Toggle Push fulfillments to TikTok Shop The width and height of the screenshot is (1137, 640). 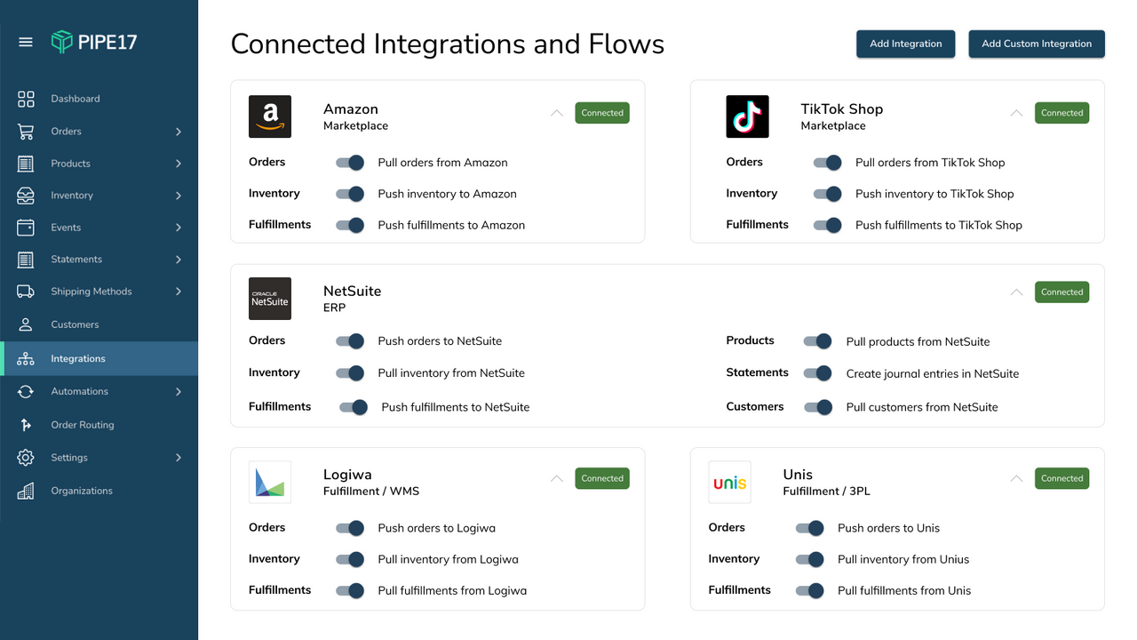pos(828,225)
